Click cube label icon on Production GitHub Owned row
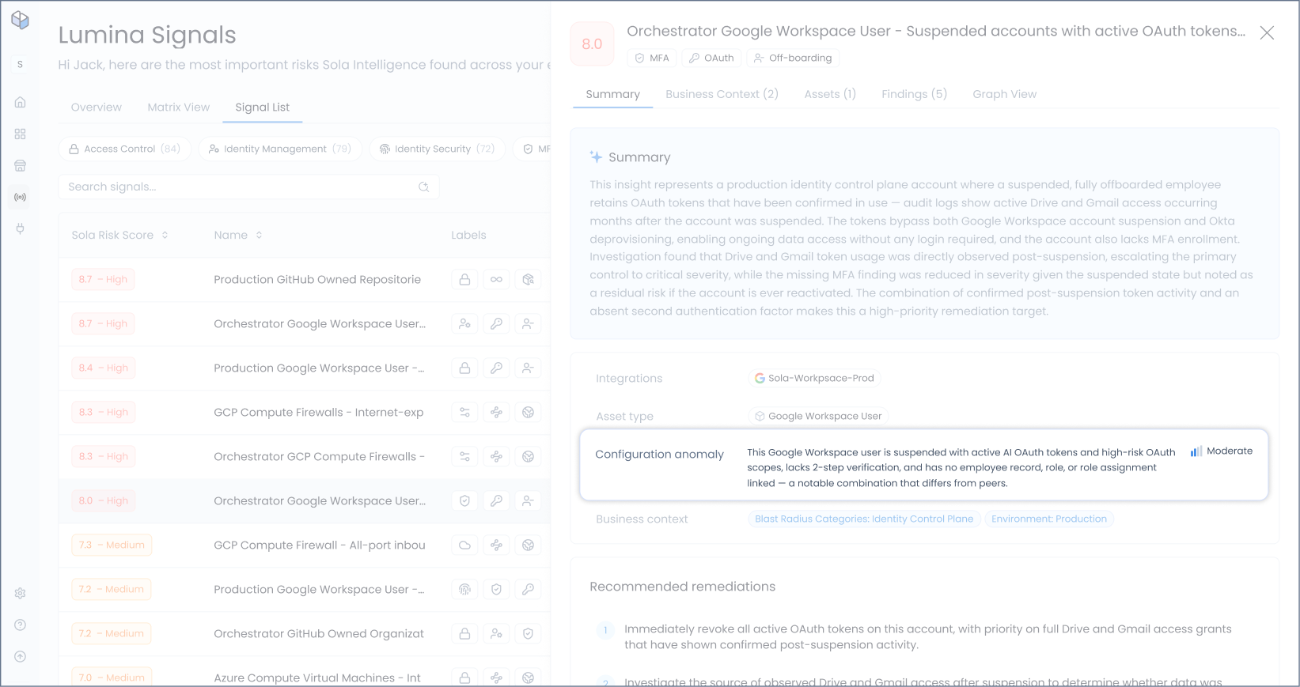Viewport: 1300px width, 687px height. tap(528, 279)
